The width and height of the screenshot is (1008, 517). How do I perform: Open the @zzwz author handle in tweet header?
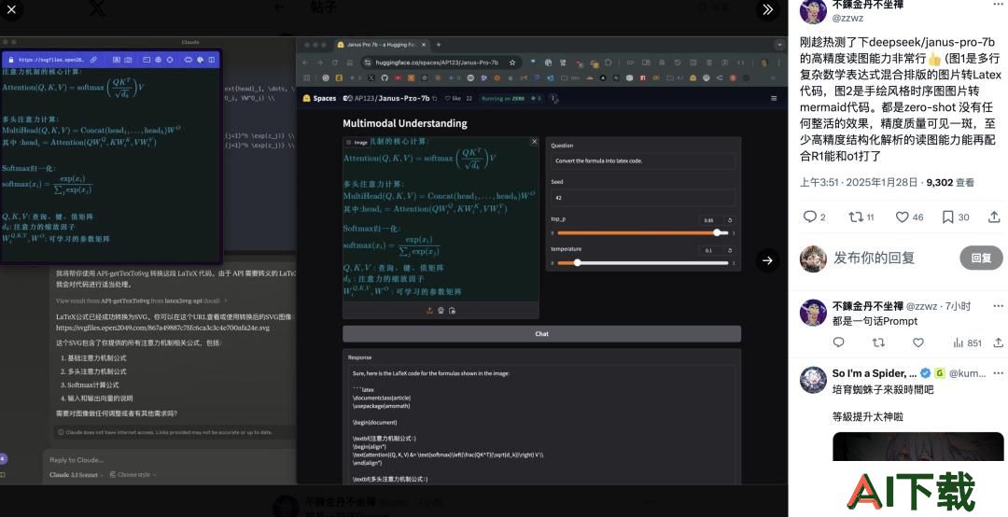pyautogui.click(x=847, y=18)
